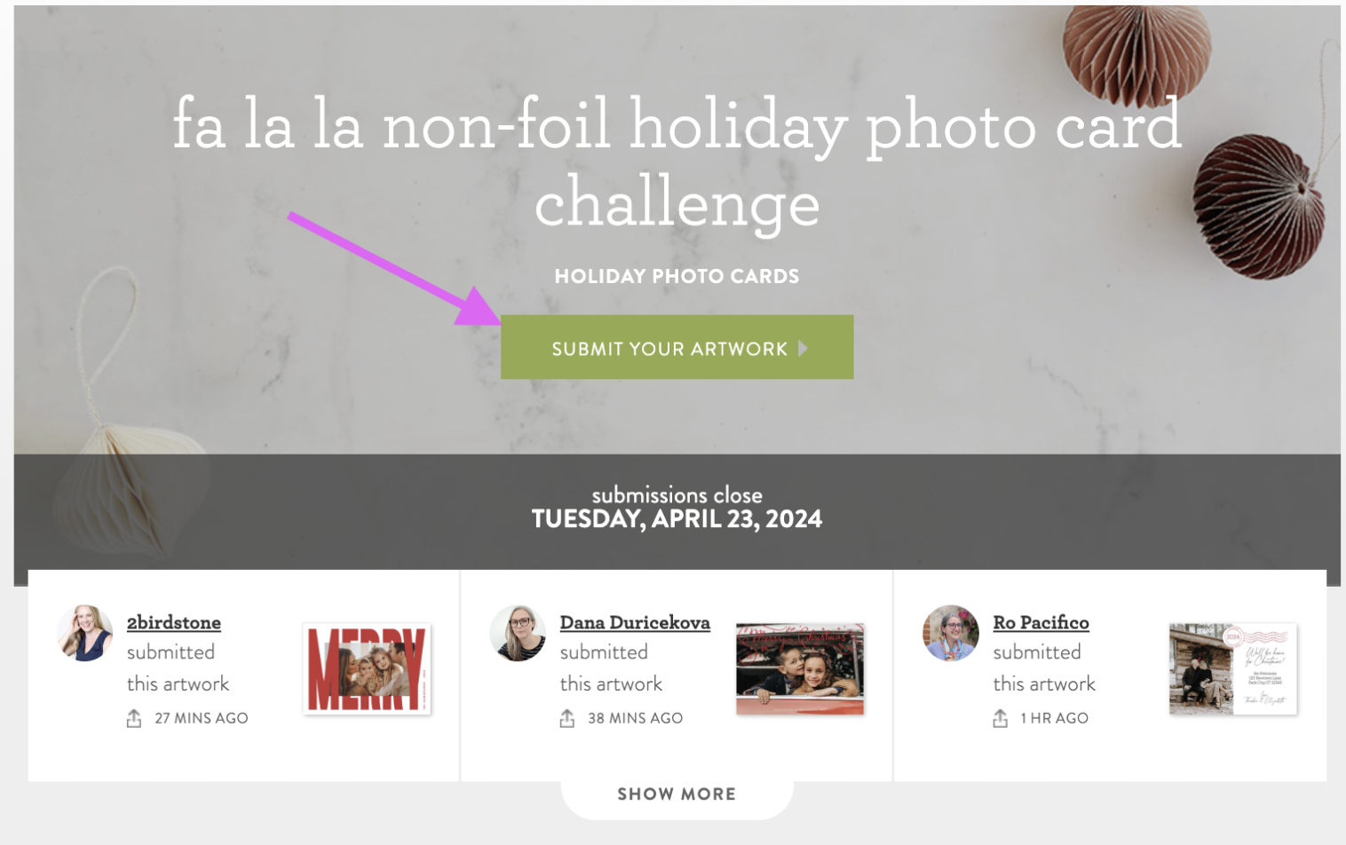Open the 2birdstone profile name link
This screenshot has width=1346, height=845.
(174, 623)
